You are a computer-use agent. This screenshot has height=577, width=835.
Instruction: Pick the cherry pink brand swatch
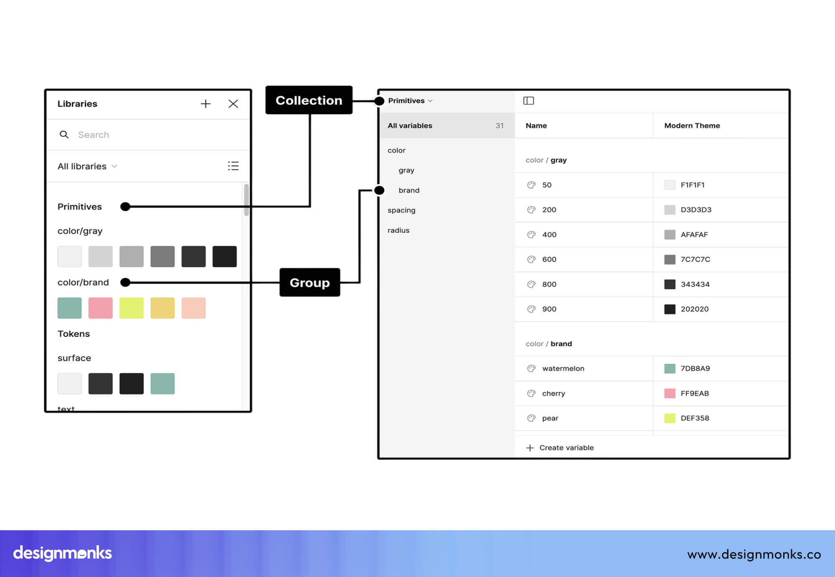(x=101, y=308)
